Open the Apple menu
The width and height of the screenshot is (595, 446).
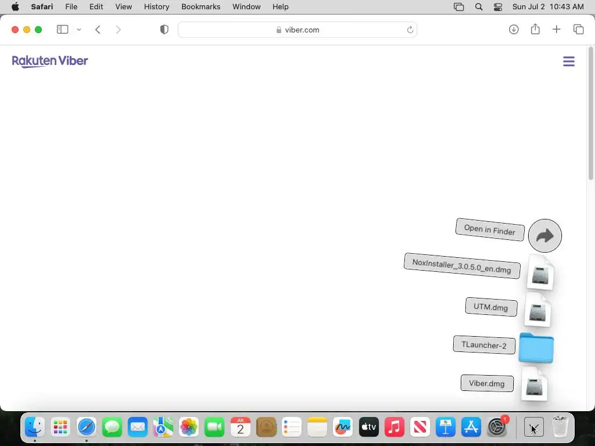coord(15,7)
